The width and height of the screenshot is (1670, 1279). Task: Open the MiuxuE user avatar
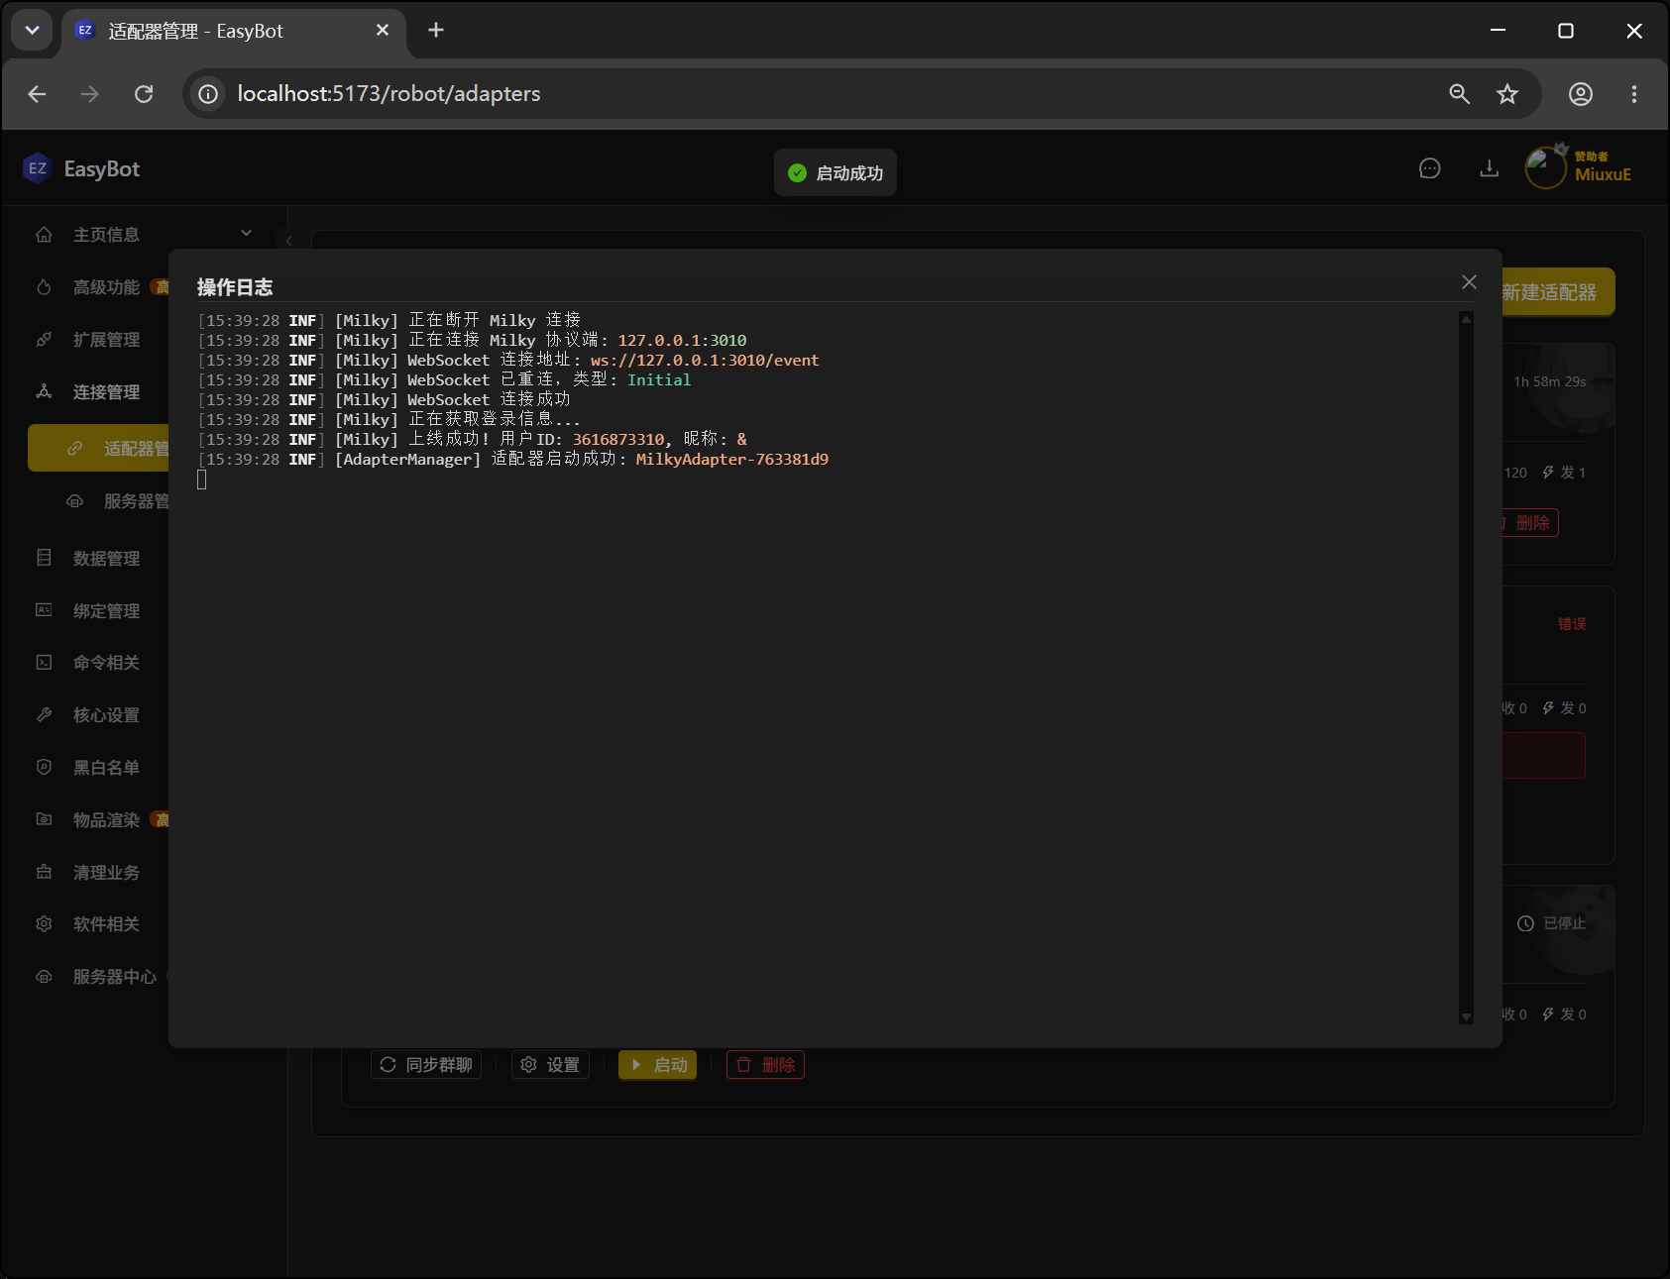tap(1545, 168)
